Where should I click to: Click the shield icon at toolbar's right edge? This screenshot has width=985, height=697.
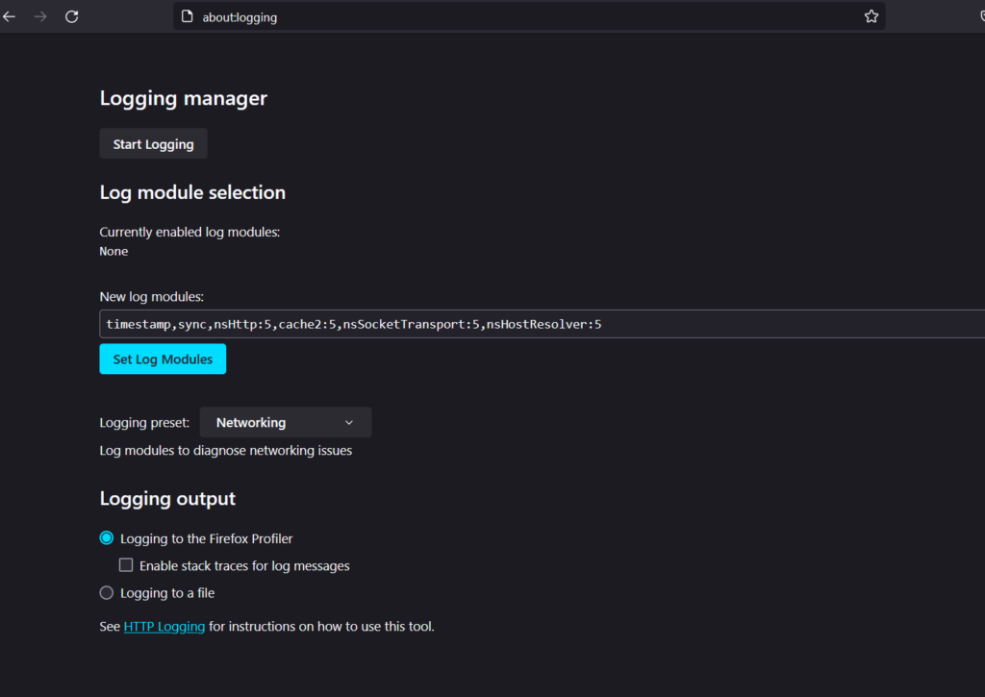pyautogui.click(x=980, y=16)
